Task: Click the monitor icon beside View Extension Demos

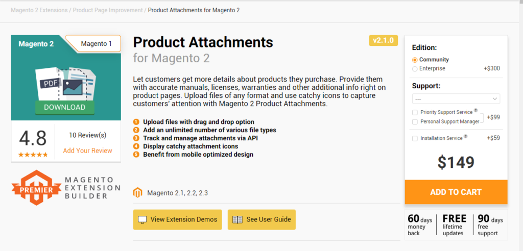Action: pyautogui.click(x=142, y=219)
